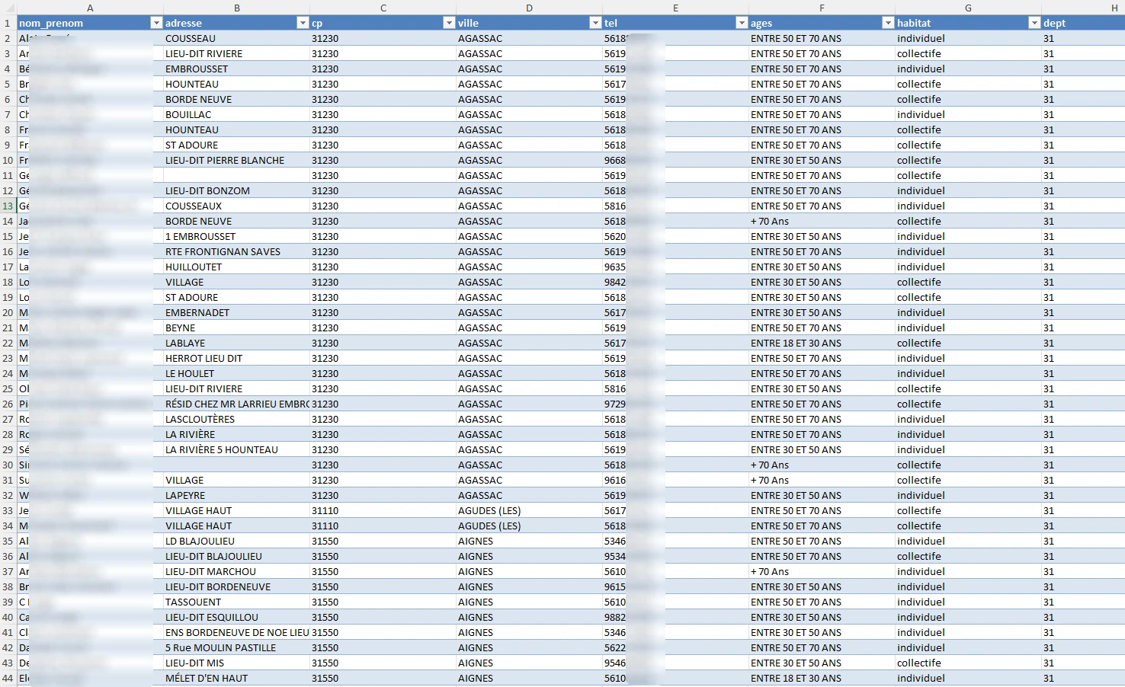The height and width of the screenshot is (687, 1125).
Task: Open the nom_prenom column filter dropdown
Action: click(x=156, y=23)
